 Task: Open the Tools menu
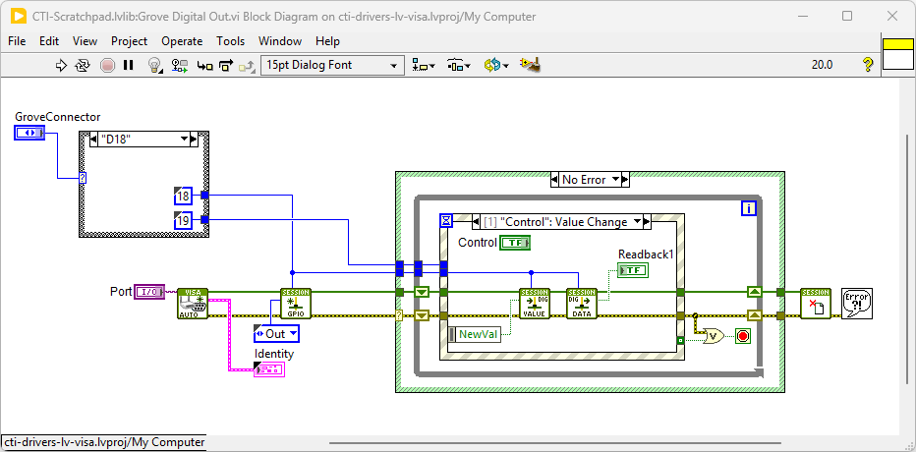click(230, 41)
